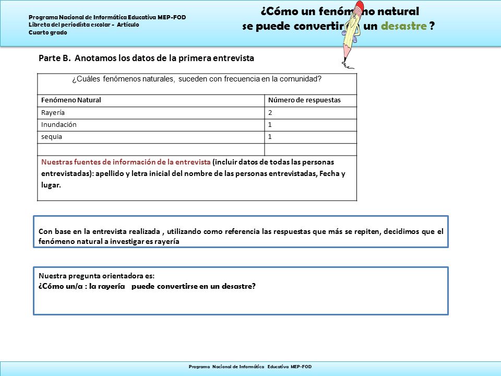Click the empty responses cell below sequia row
The width and height of the screenshot is (501, 376).
311,149
